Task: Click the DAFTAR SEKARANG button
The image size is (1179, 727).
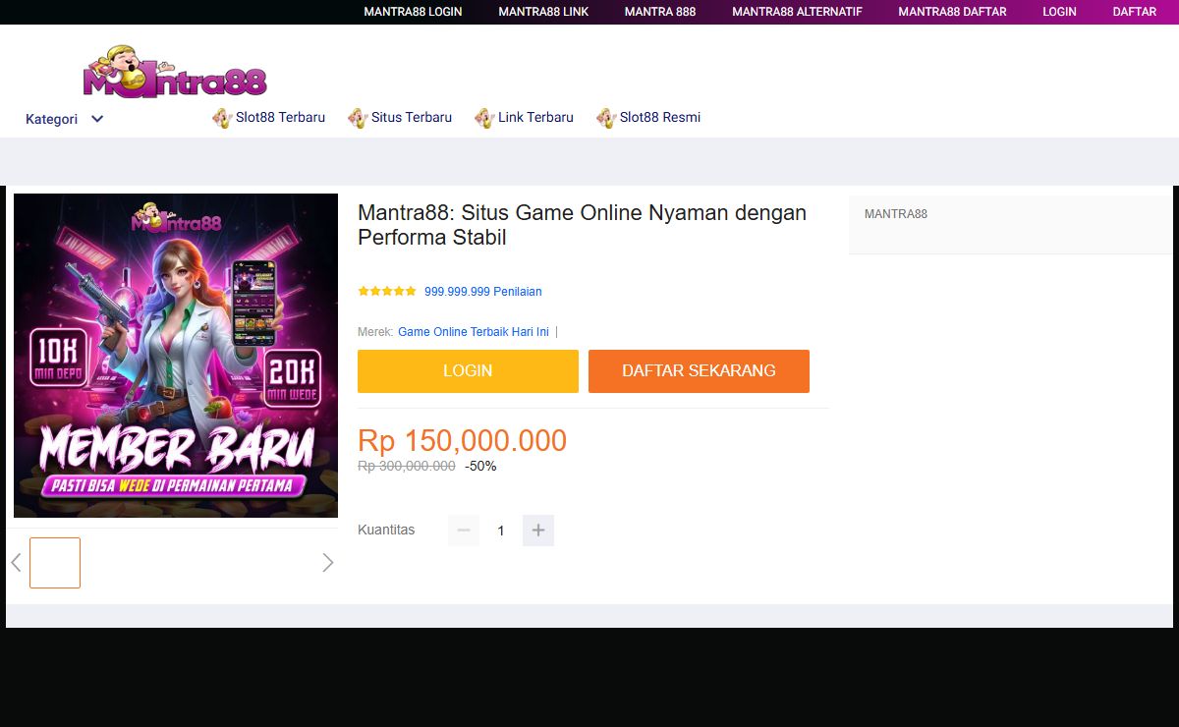Action: tap(699, 371)
